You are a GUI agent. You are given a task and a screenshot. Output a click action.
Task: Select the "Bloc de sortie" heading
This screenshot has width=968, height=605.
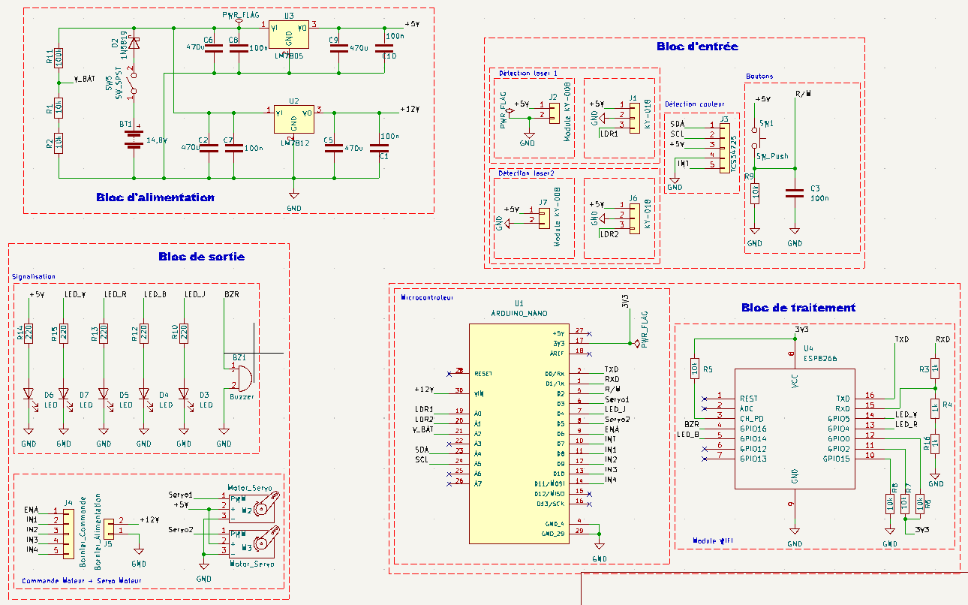[201, 257]
